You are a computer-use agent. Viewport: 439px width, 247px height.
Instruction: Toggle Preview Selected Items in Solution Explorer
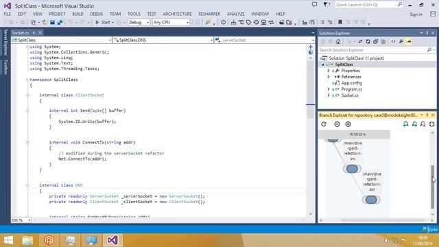(409, 42)
